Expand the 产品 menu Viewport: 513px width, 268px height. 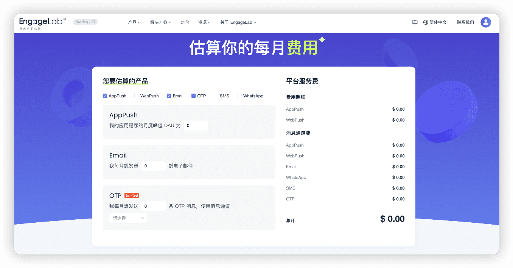click(x=134, y=22)
